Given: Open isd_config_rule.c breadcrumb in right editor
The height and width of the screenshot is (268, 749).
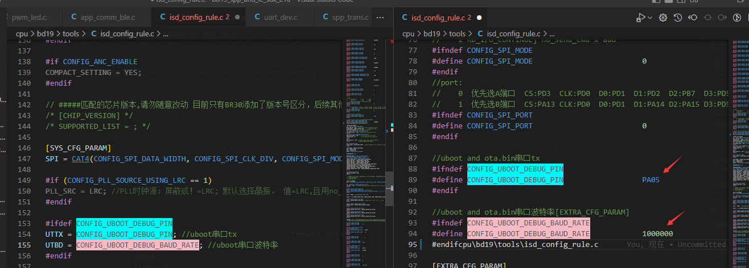Looking at the screenshot, I should 514,33.
